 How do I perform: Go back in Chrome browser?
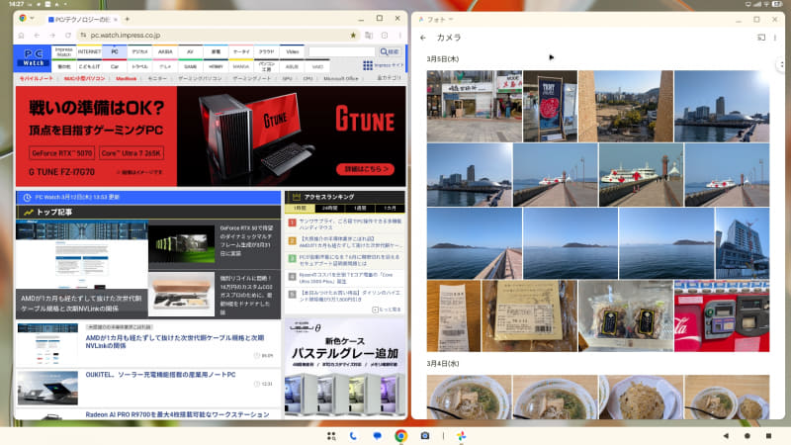tap(37, 36)
